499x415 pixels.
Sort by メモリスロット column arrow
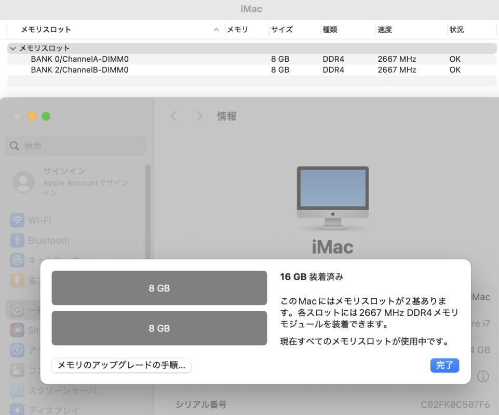coord(217,30)
